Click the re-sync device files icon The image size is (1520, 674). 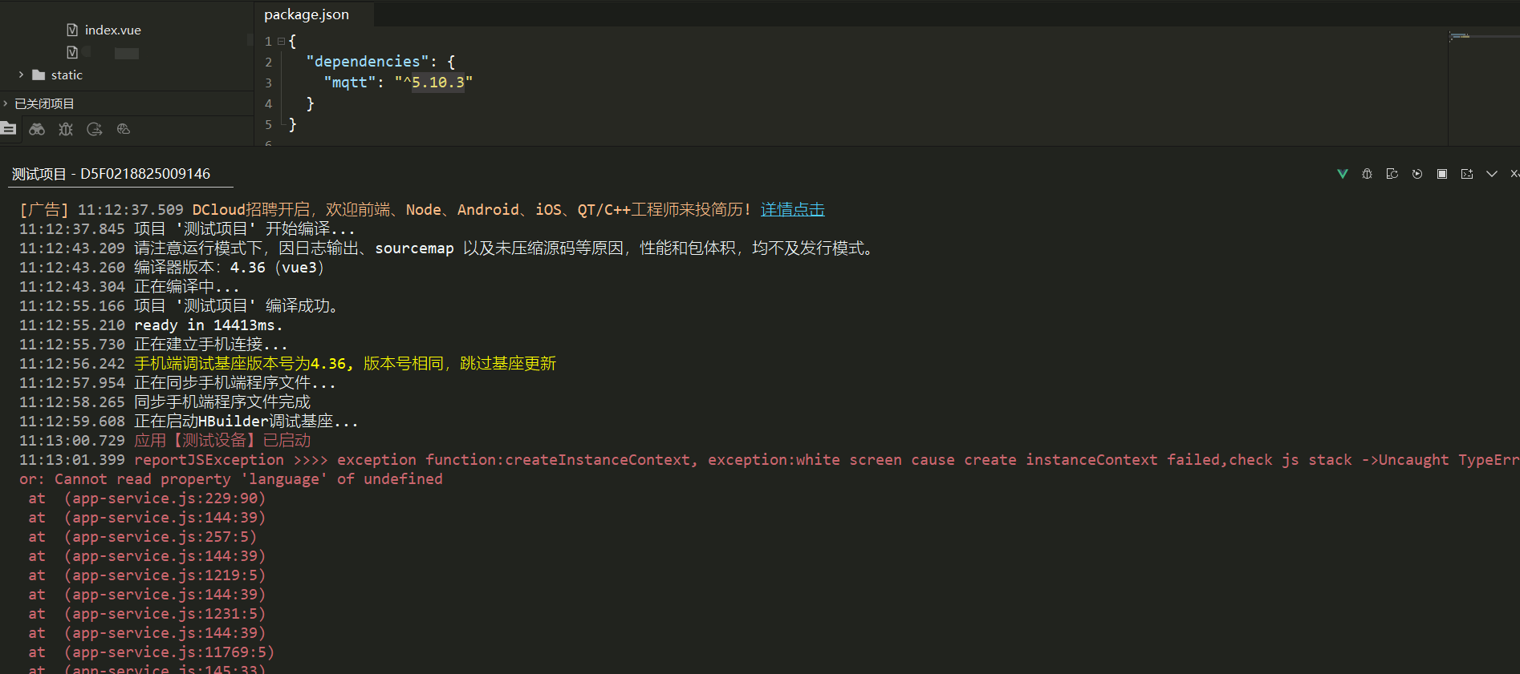(1392, 174)
